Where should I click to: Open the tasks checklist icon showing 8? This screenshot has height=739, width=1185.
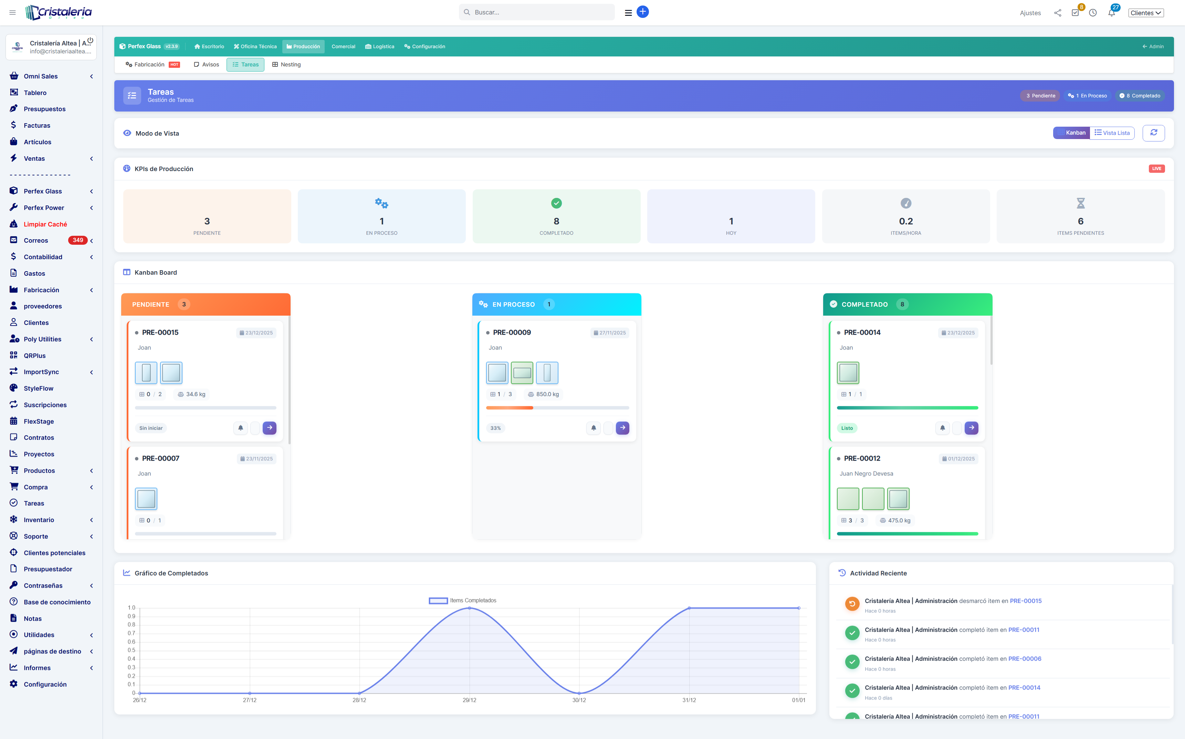point(1075,12)
